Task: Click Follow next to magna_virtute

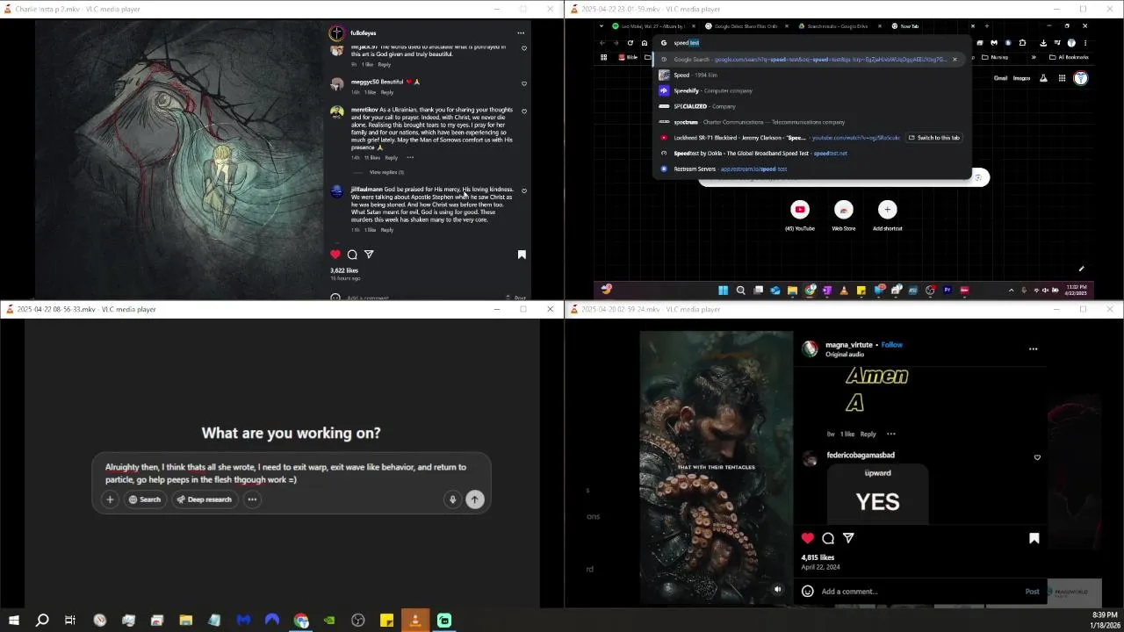Action: point(892,345)
